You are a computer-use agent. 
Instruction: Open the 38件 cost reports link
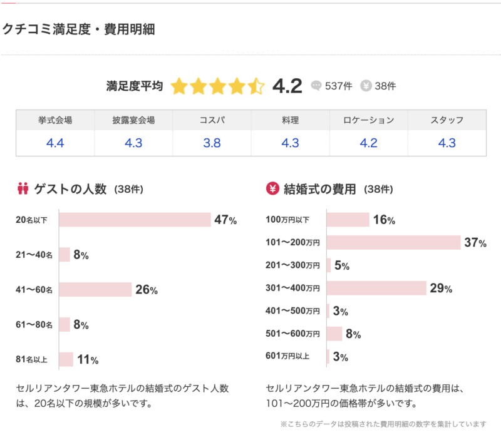[385, 86]
